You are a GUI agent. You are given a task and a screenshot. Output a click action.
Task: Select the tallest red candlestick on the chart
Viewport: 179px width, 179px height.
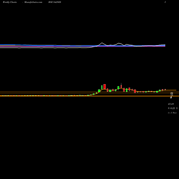(x=105, y=87)
